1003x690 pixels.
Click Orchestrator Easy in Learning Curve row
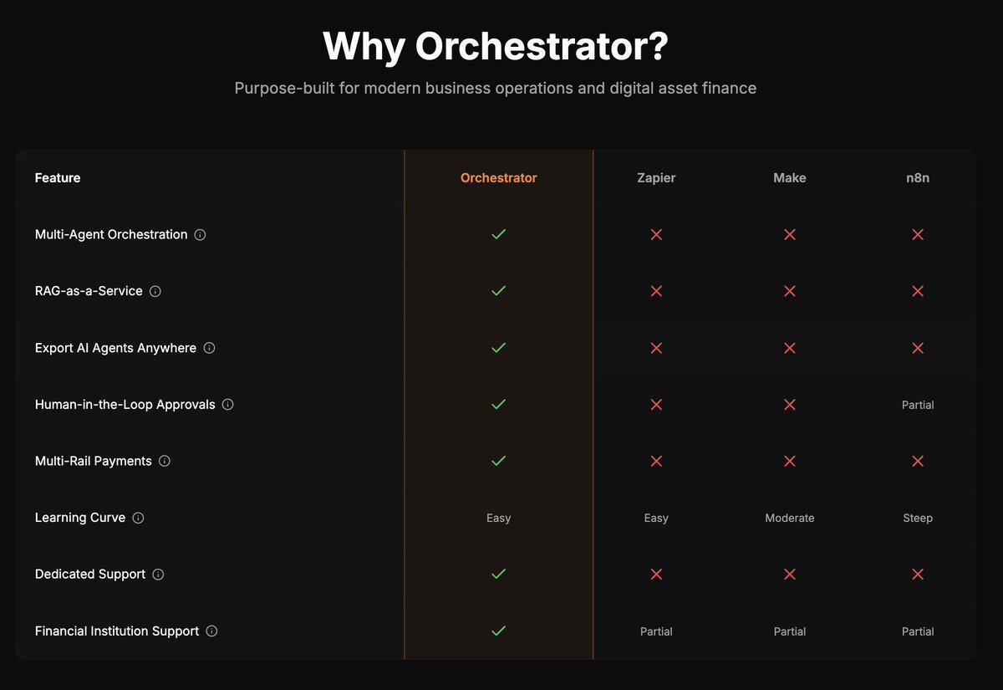tap(498, 518)
